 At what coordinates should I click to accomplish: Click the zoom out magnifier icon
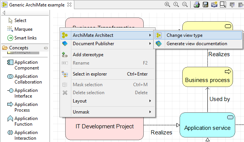click(x=185, y=5)
